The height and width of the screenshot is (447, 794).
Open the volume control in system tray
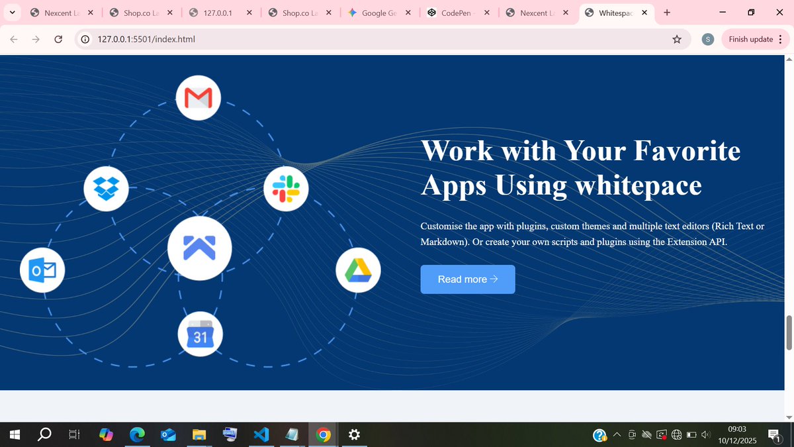(706, 435)
